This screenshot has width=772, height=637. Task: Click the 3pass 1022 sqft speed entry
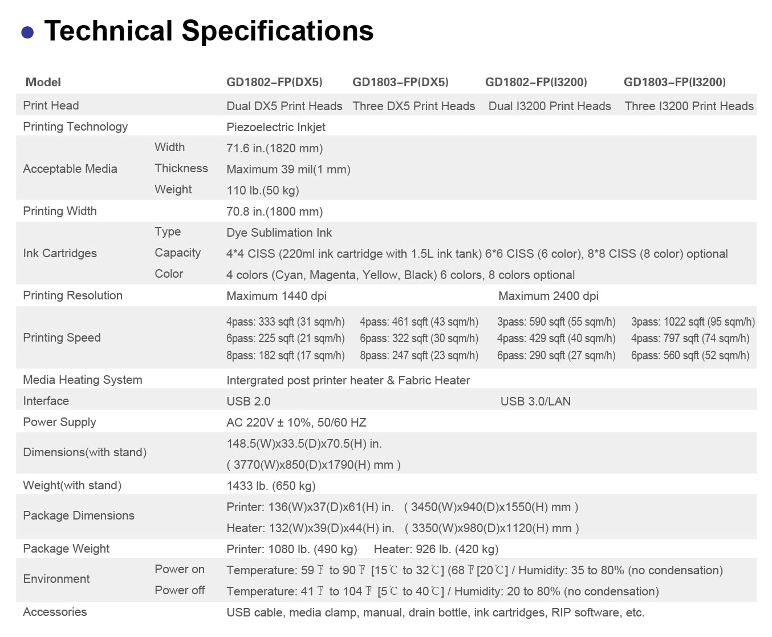[693, 322]
